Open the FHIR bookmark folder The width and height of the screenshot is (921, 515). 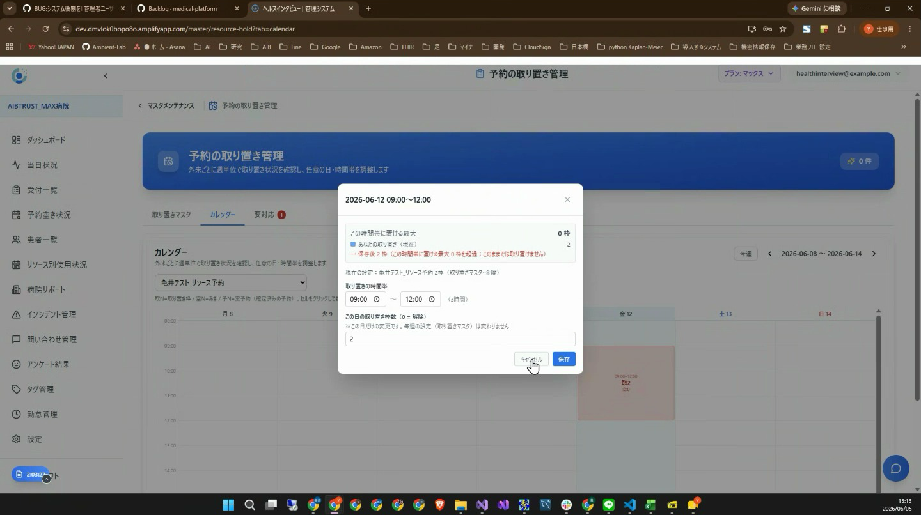coord(403,47)
